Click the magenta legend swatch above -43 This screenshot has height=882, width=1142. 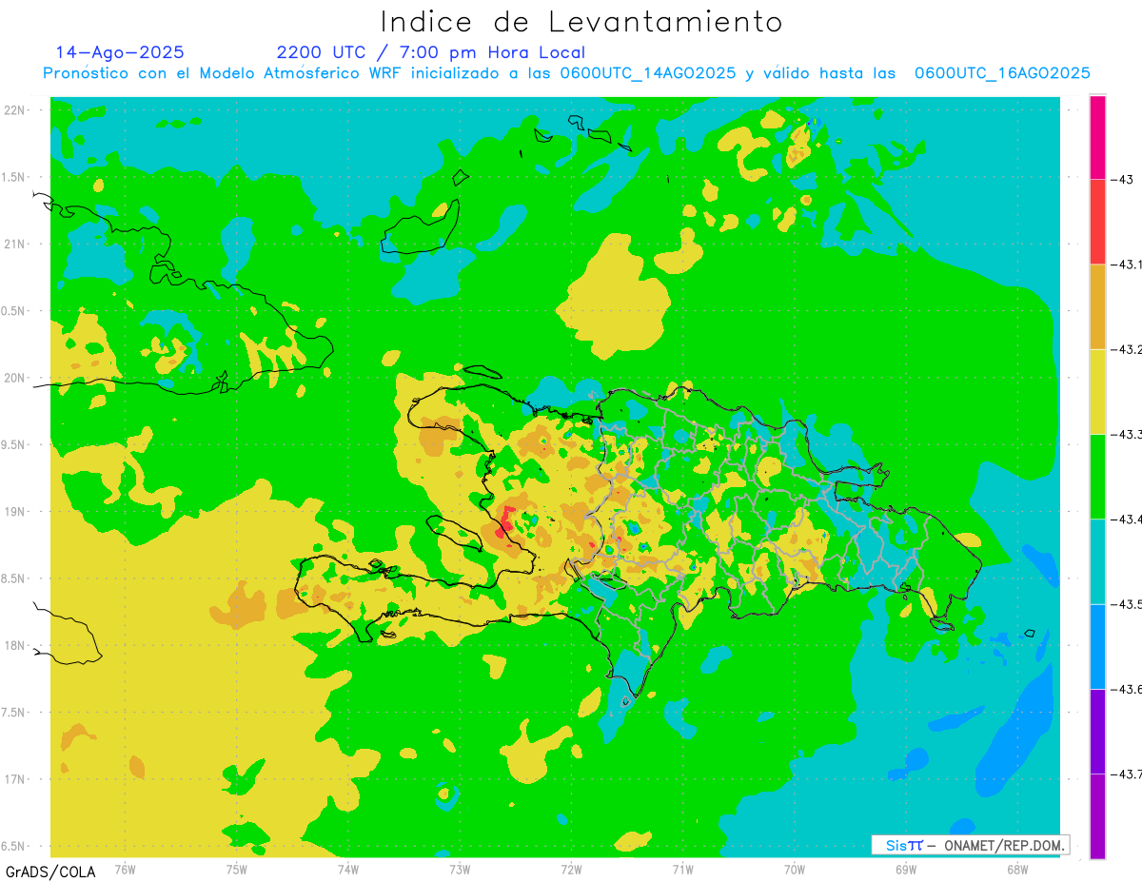(1097, 137)
